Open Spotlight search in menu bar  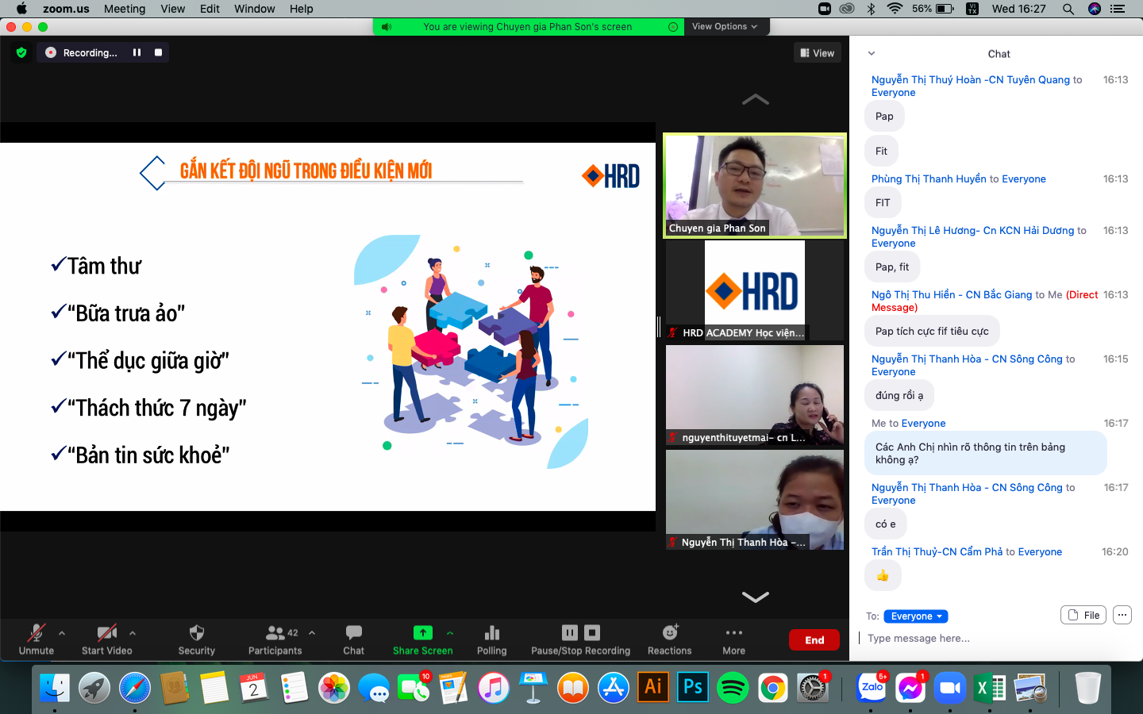coord(1068,9)
